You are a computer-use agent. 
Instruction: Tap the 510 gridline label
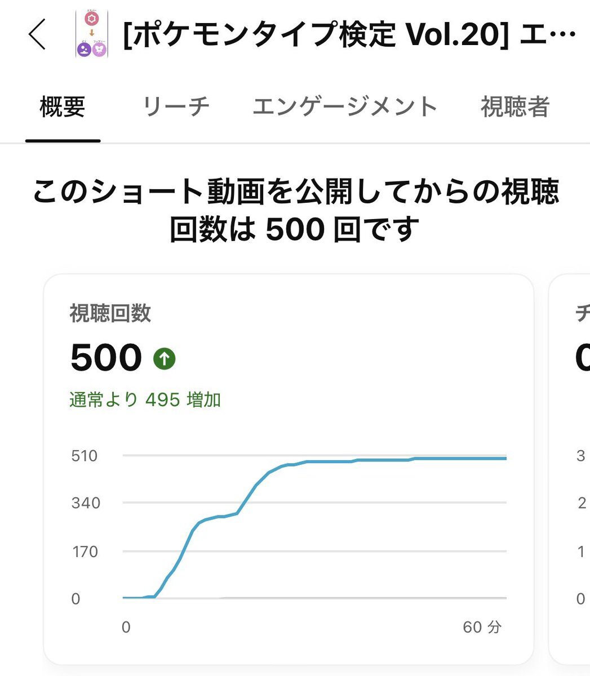[x=85, y=456]
